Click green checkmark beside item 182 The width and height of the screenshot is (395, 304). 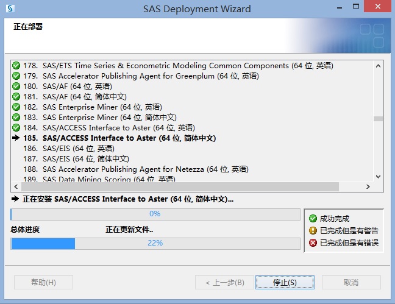pyautogui.click(x=16, y=107)
